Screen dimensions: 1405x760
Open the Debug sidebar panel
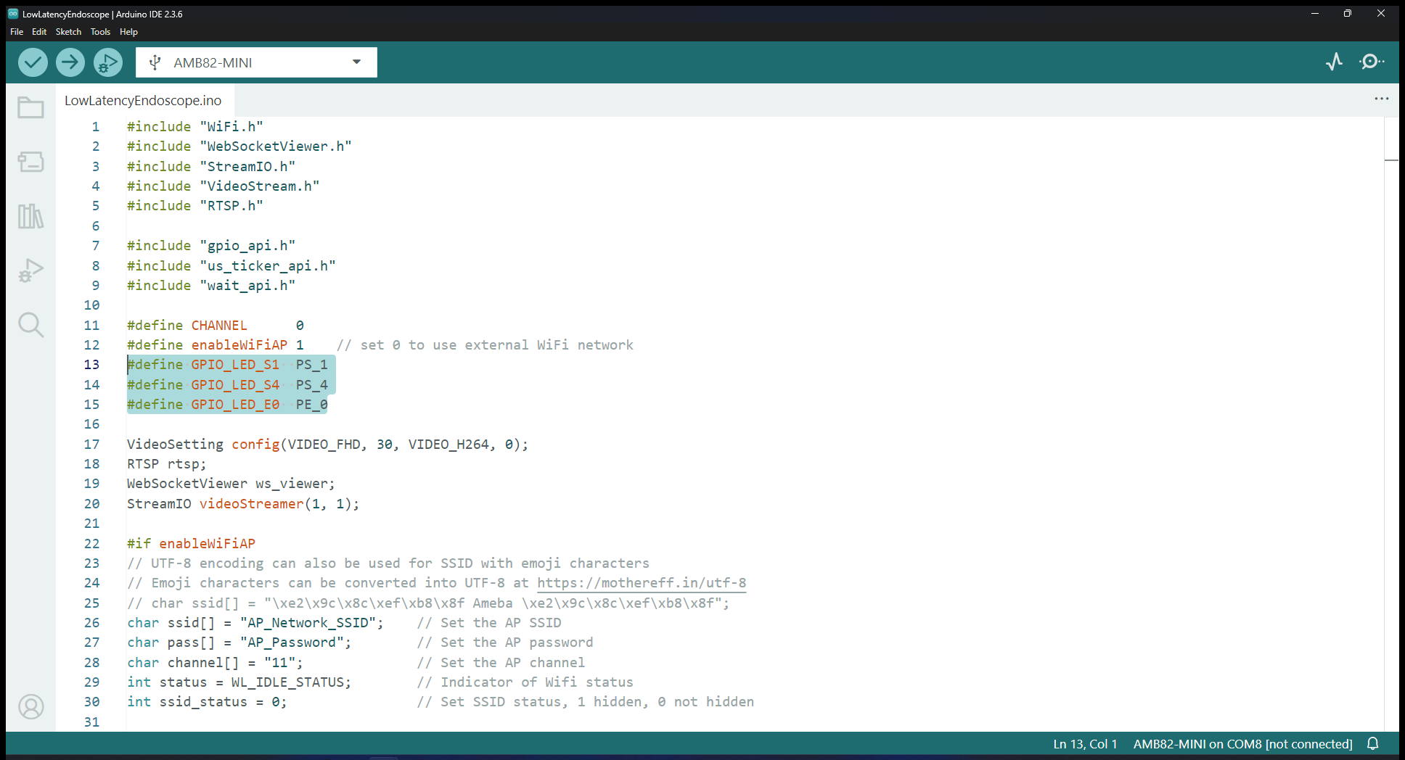30,270
